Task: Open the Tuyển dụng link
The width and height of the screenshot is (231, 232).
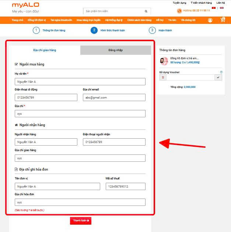Action: pos(179,3)
